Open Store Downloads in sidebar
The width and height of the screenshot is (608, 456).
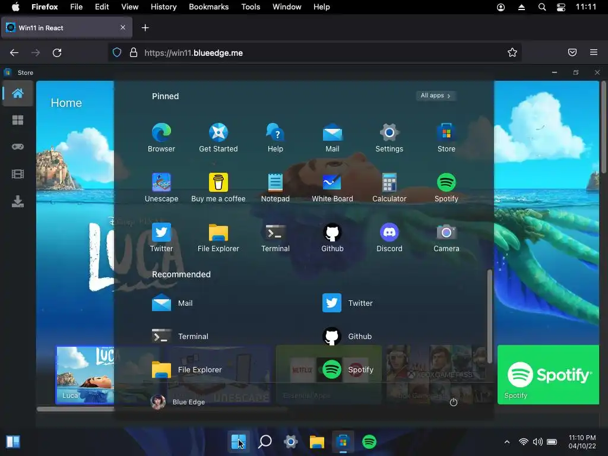click(x=17, y=201)
